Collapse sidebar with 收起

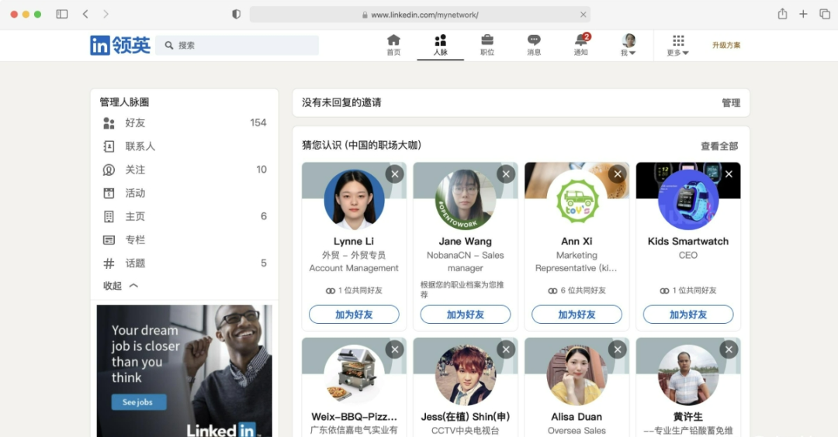[120, 286]
